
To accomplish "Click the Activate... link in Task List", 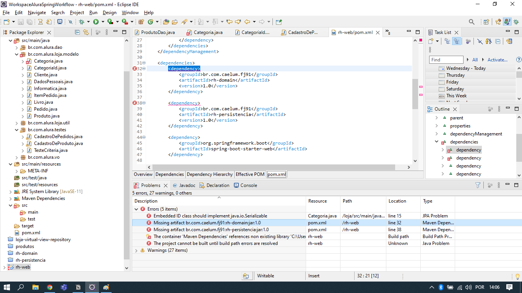I will (x=498, y=60).
